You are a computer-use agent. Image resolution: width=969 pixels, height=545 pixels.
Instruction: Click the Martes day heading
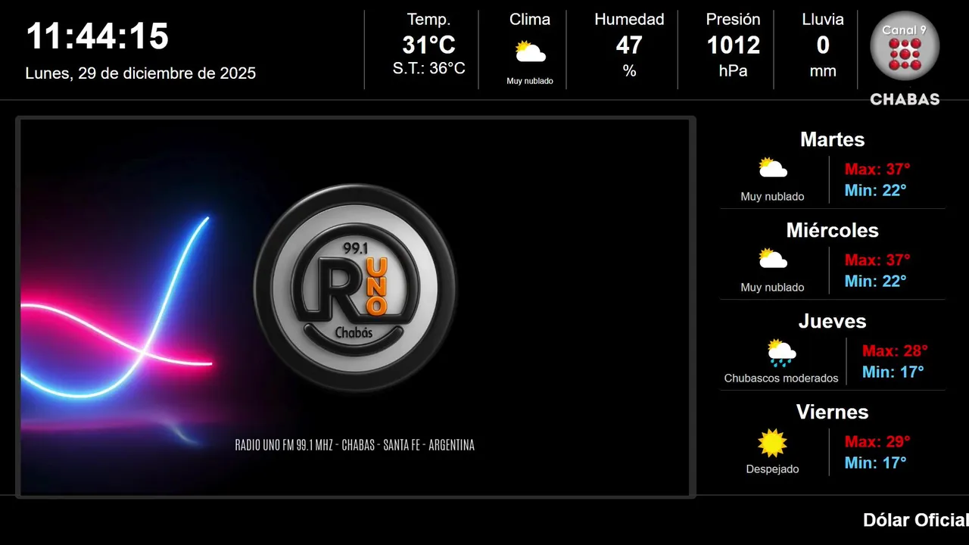pyautogui.click(x=832, y=139)
